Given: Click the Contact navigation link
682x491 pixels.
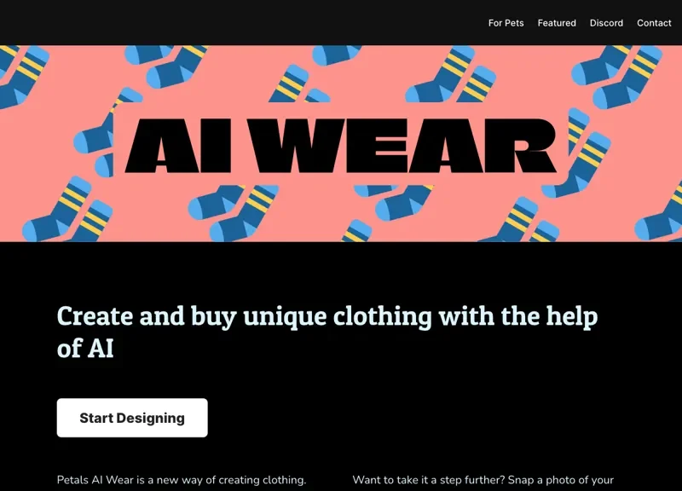Looking at the screenshot, I should pyautogui.click(x=654, y=23).
